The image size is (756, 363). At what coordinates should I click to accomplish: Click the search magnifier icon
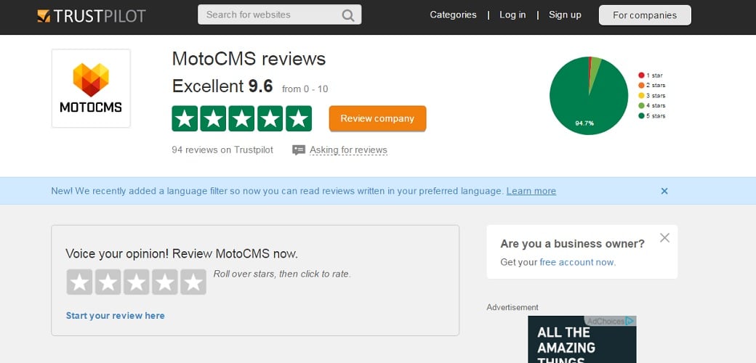[348, 15]
